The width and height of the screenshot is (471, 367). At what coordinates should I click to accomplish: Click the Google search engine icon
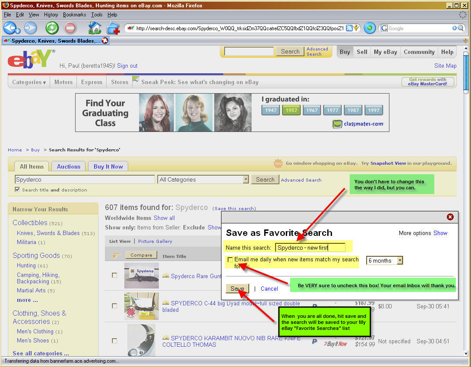pos(384,28)
